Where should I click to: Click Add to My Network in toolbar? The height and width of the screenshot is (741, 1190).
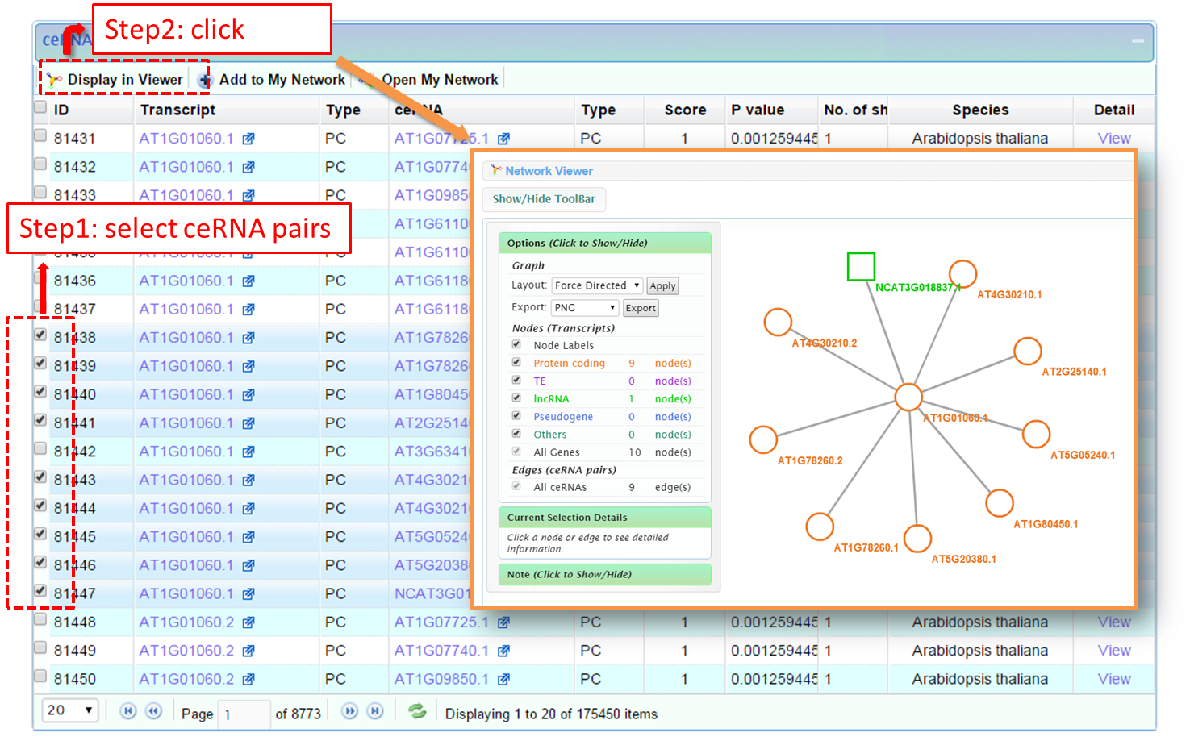(x=281, y=80)
